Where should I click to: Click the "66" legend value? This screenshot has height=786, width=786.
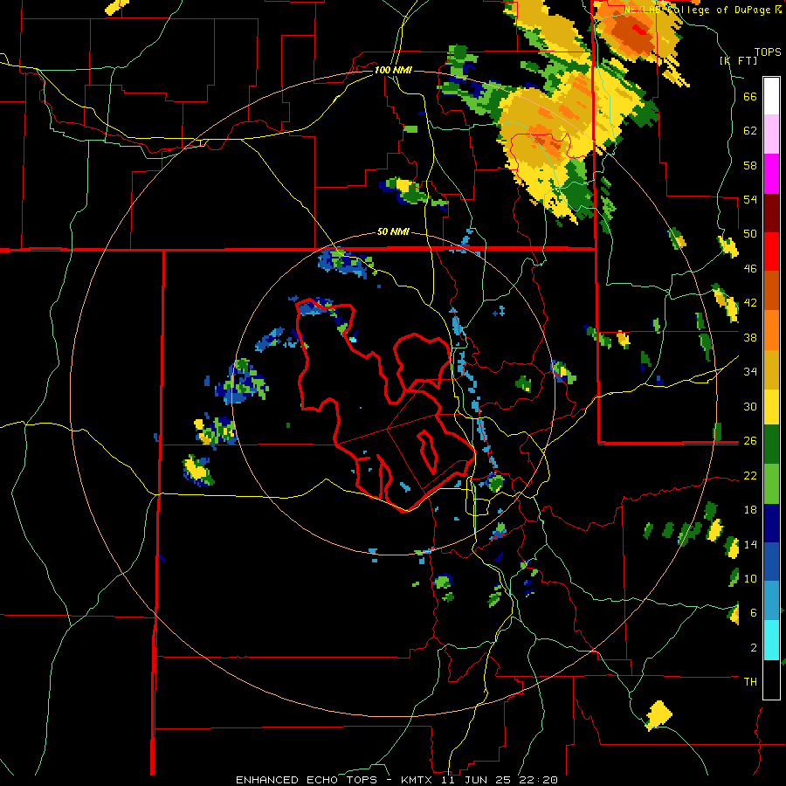(x=750, y=97)
